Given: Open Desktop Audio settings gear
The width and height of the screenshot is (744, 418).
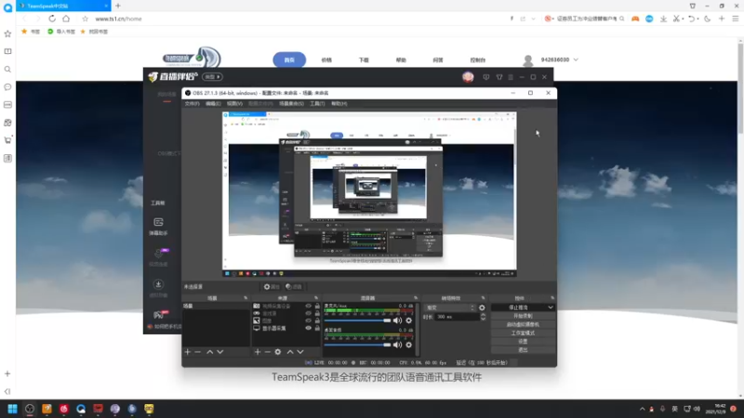Looking at the screenshot, I should (408, 345).
